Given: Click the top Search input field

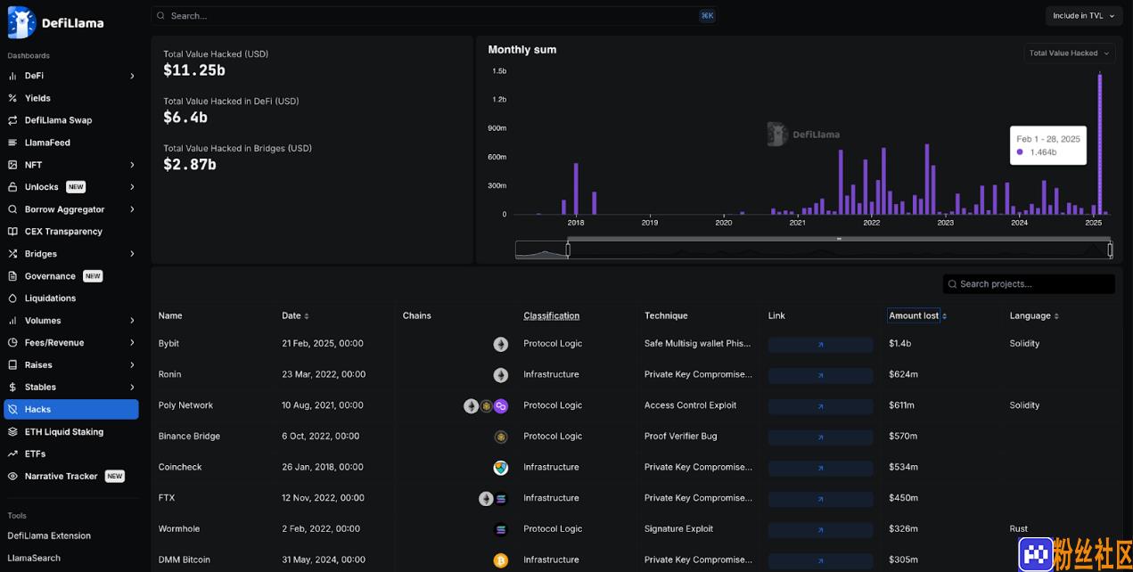Looking at the screenshot, I should click(x=433, y=16).
